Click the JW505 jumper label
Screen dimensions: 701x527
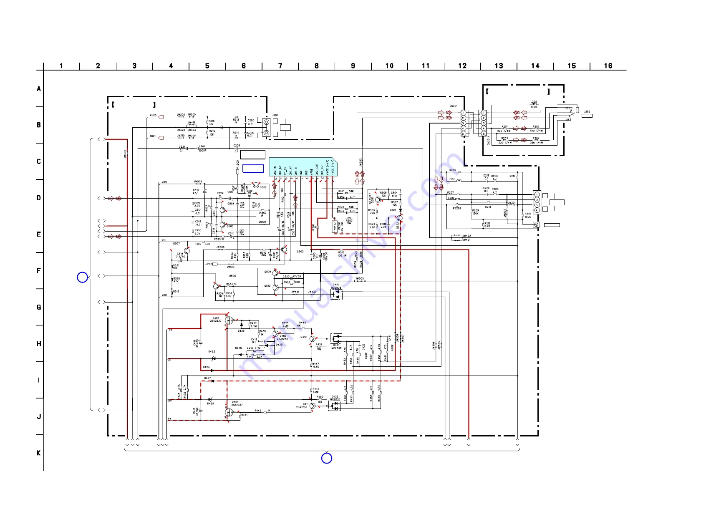[x=360, y=278]
